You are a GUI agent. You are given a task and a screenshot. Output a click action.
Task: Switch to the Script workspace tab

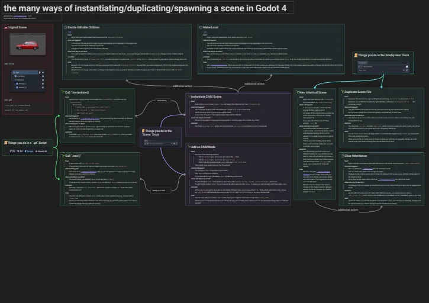(x=29, y=151)
